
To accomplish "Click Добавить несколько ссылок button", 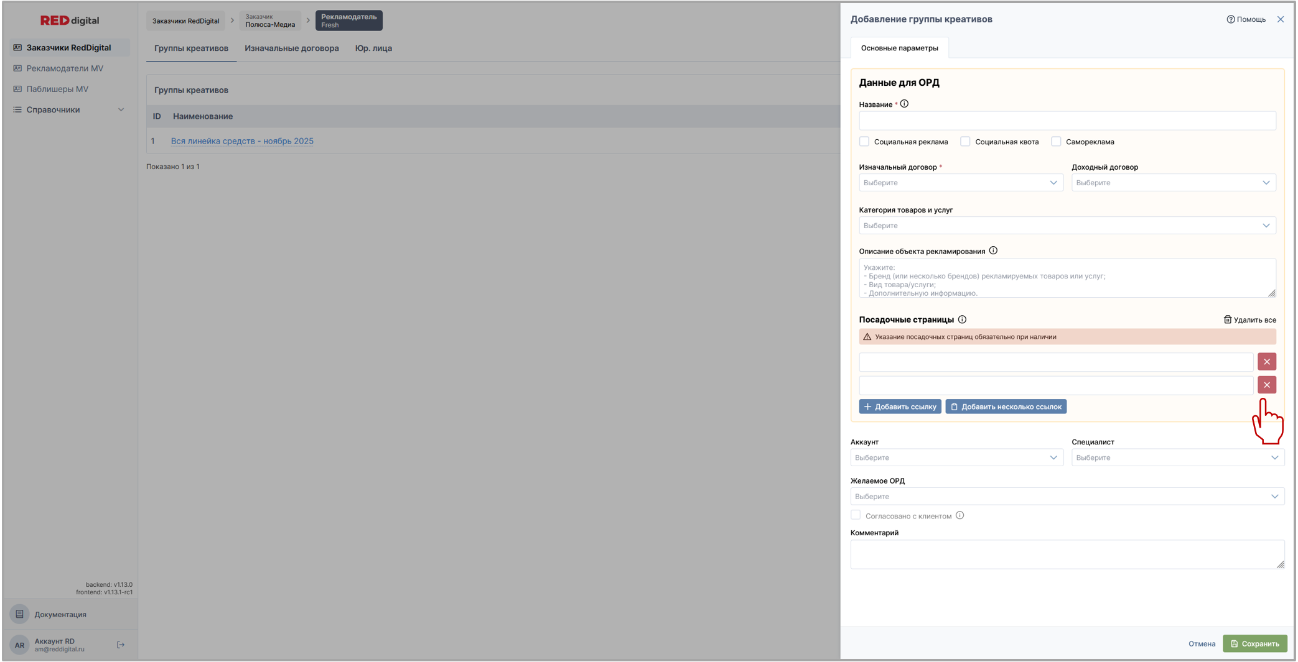I will pyautogui.click(x=1006, y=407).
